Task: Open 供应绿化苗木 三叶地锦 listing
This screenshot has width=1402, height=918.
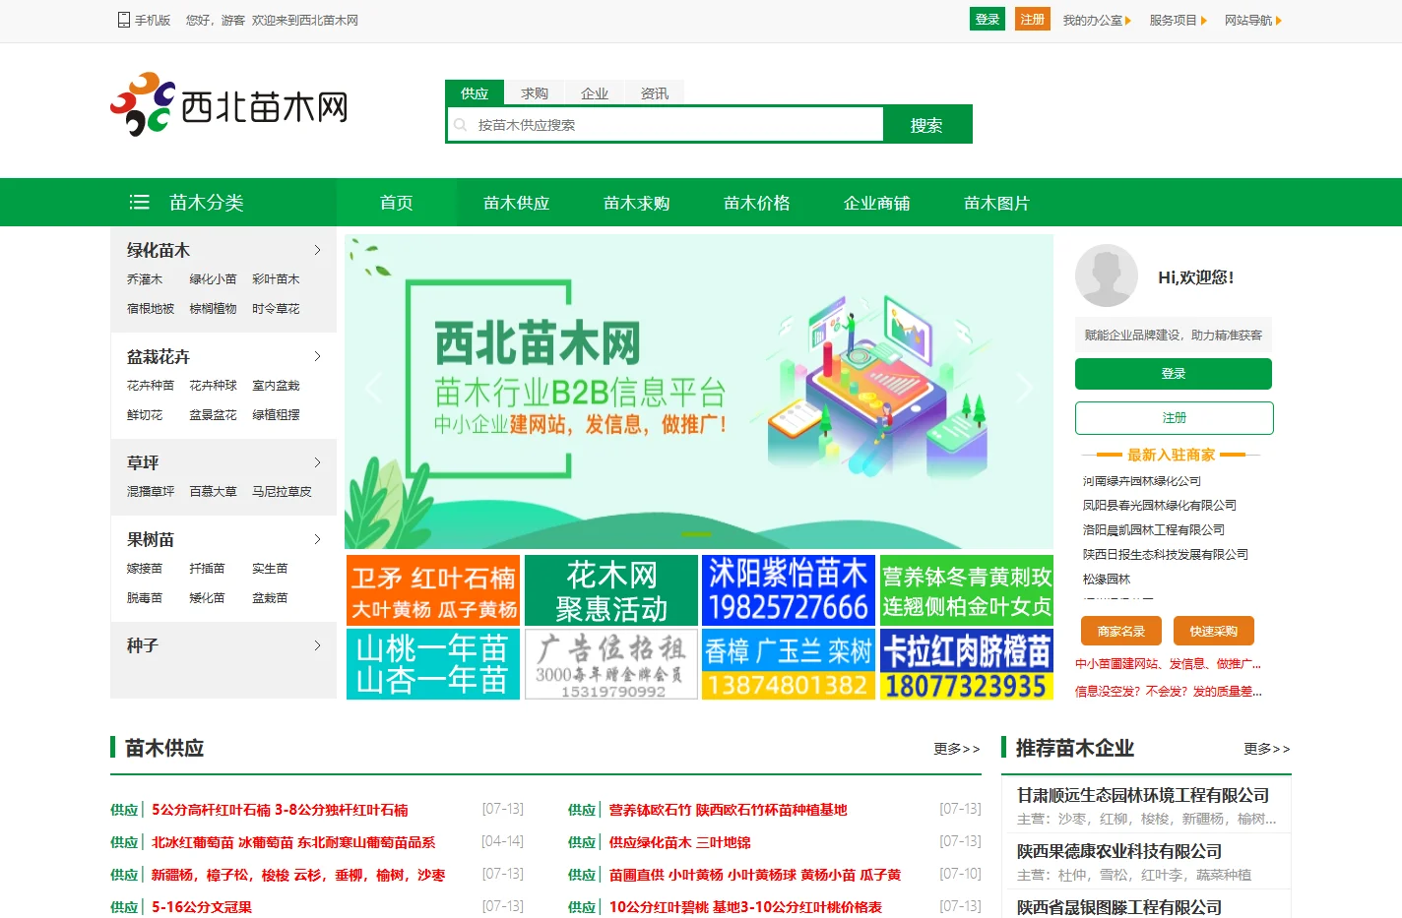Action: point(679,842)
